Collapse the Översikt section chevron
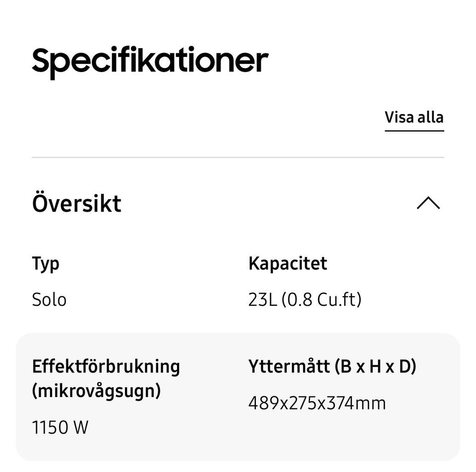This screenshot has height=472, width=476. click(428, 203)
